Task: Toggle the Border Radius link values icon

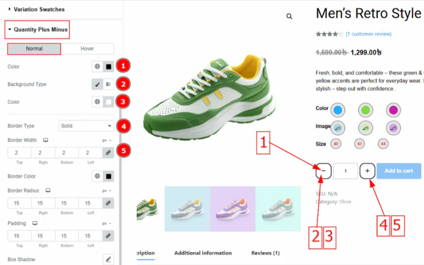Action: [108, 203]
